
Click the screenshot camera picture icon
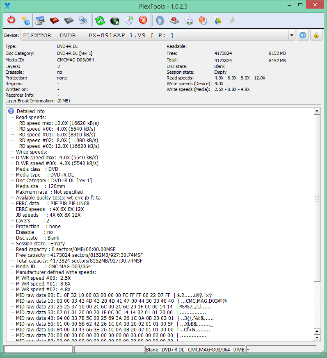pyautogui.click(x=40, y=20)
